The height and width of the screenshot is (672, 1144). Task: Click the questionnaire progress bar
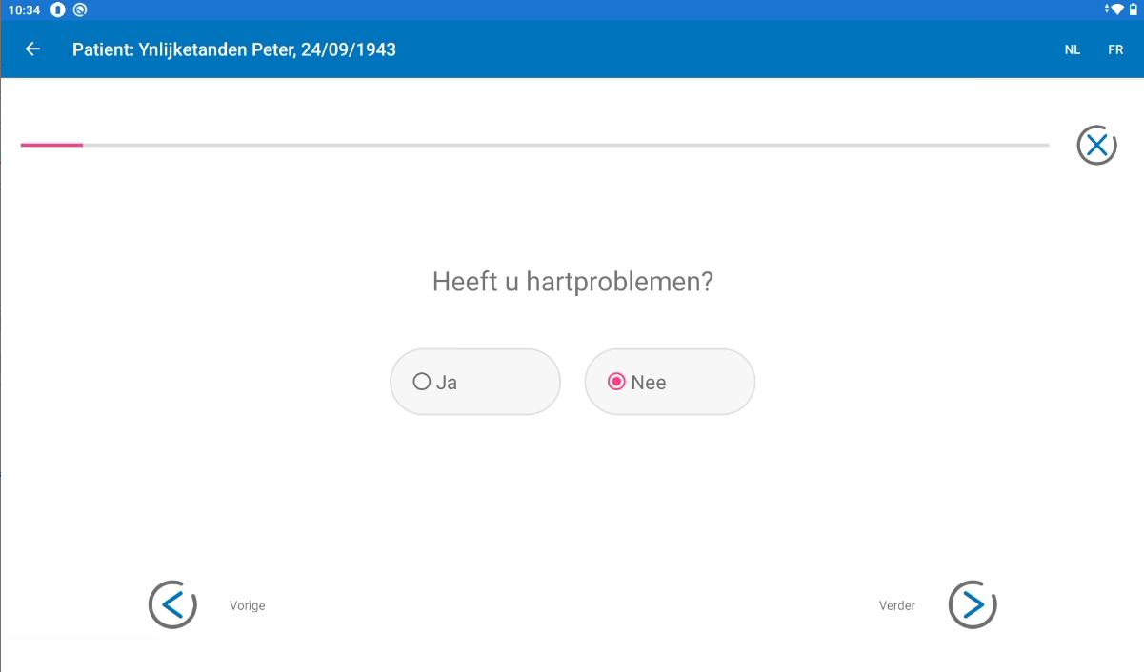click(534, 145)
